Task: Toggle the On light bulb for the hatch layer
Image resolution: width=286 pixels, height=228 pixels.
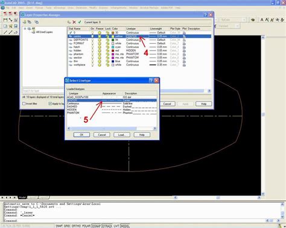Action: [x=92, y=47]
